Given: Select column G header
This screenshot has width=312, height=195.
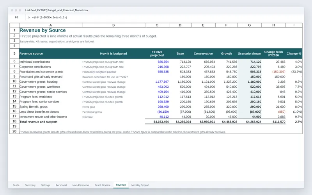Looking at the screenshot, I should point(249,25).
